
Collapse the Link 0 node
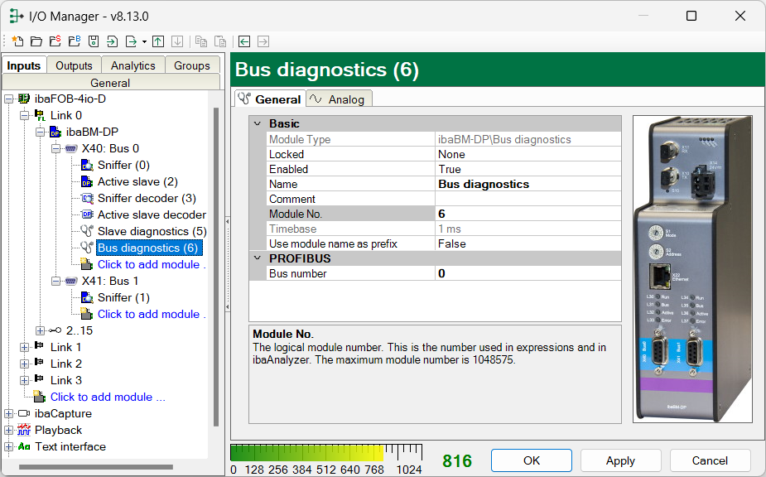tap(24, 116)
